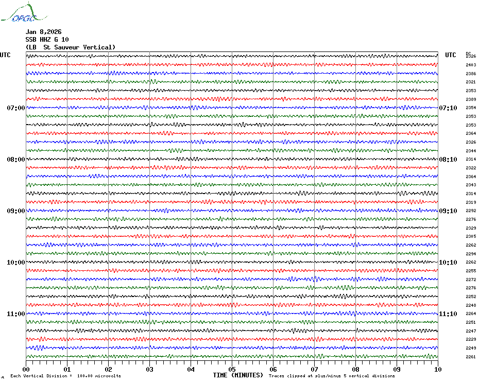Click the right-side UTC axis label
Viewport: 479px width, 383px height.
pyautogui.click(x=450, y=55)
